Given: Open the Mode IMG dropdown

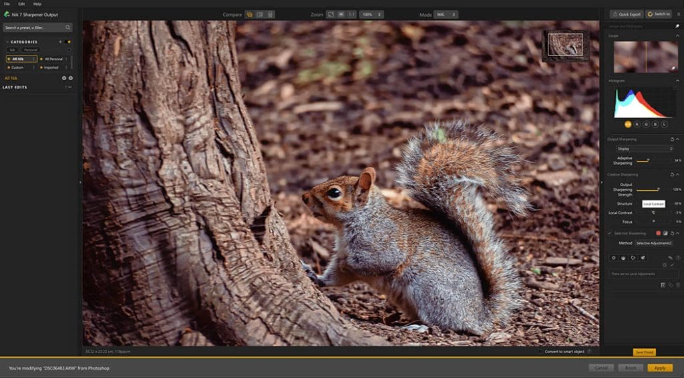Looking at the screenshot, I should [446, 15].
